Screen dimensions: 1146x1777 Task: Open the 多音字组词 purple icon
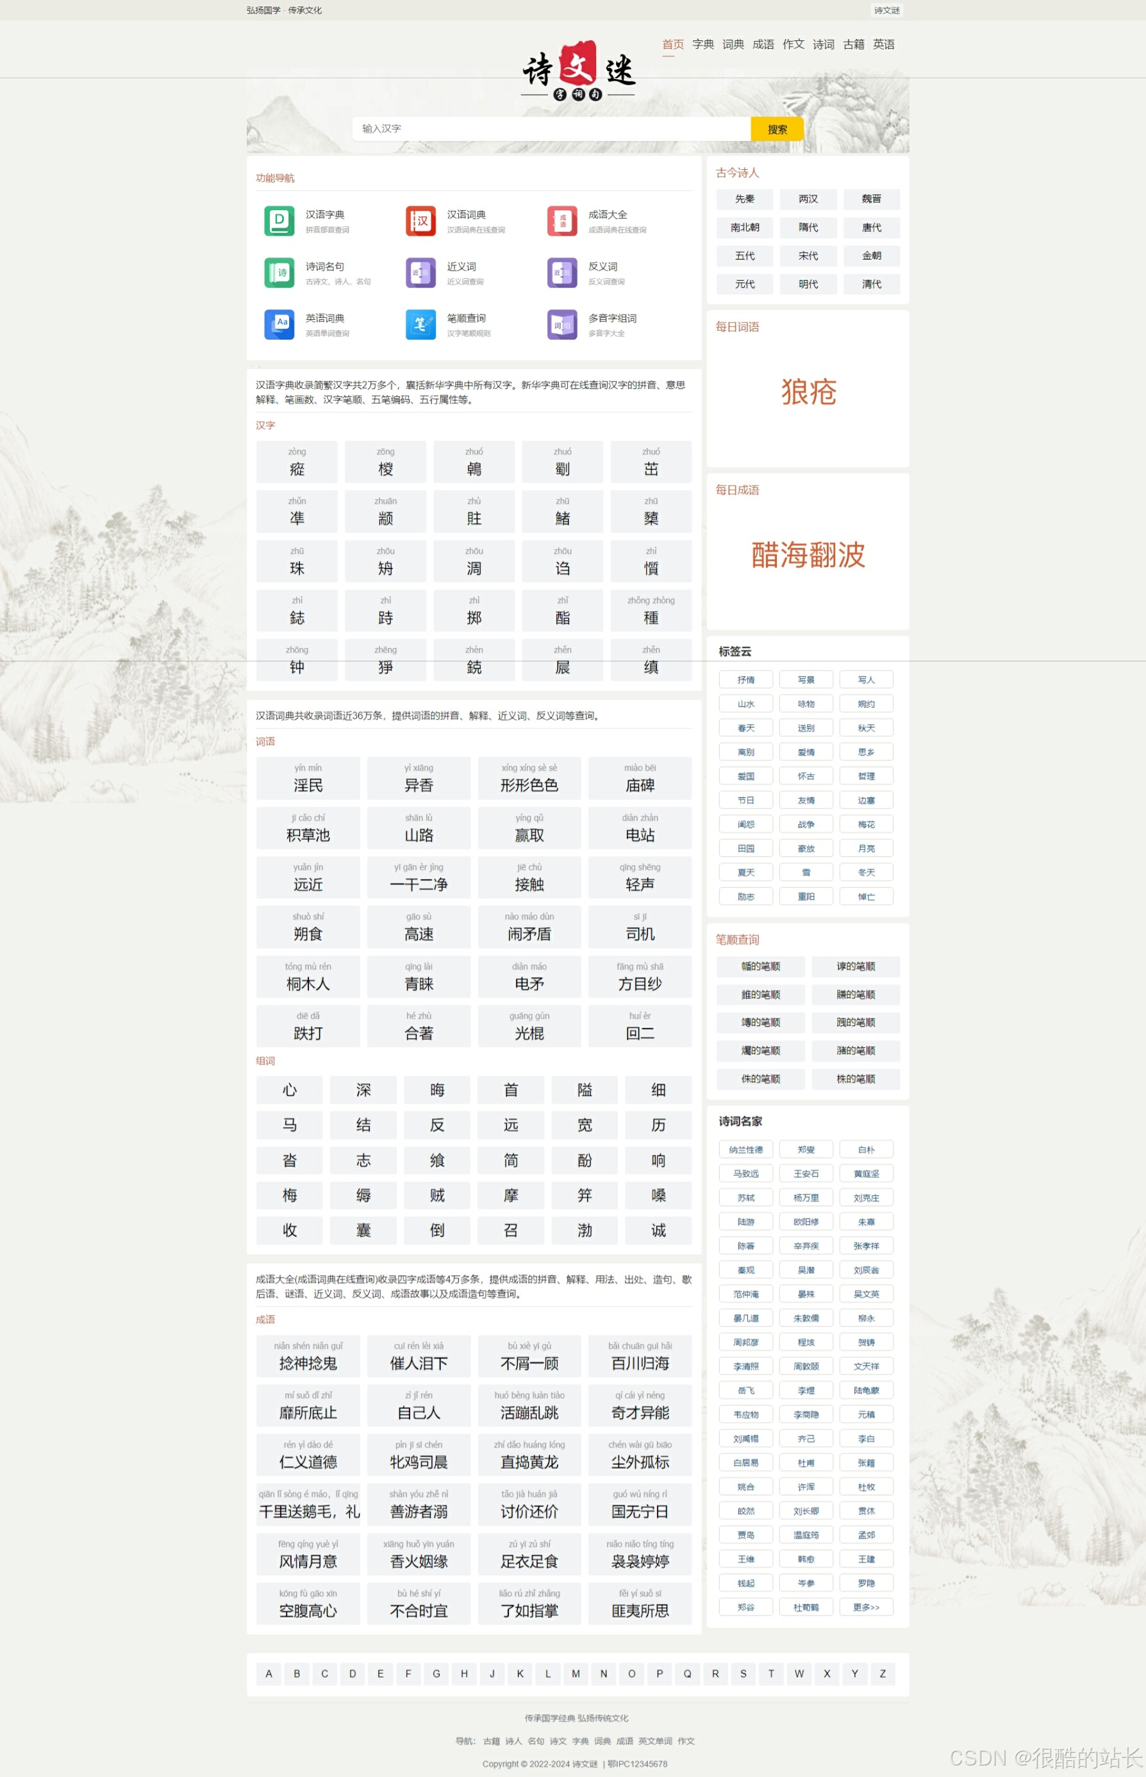562,324
